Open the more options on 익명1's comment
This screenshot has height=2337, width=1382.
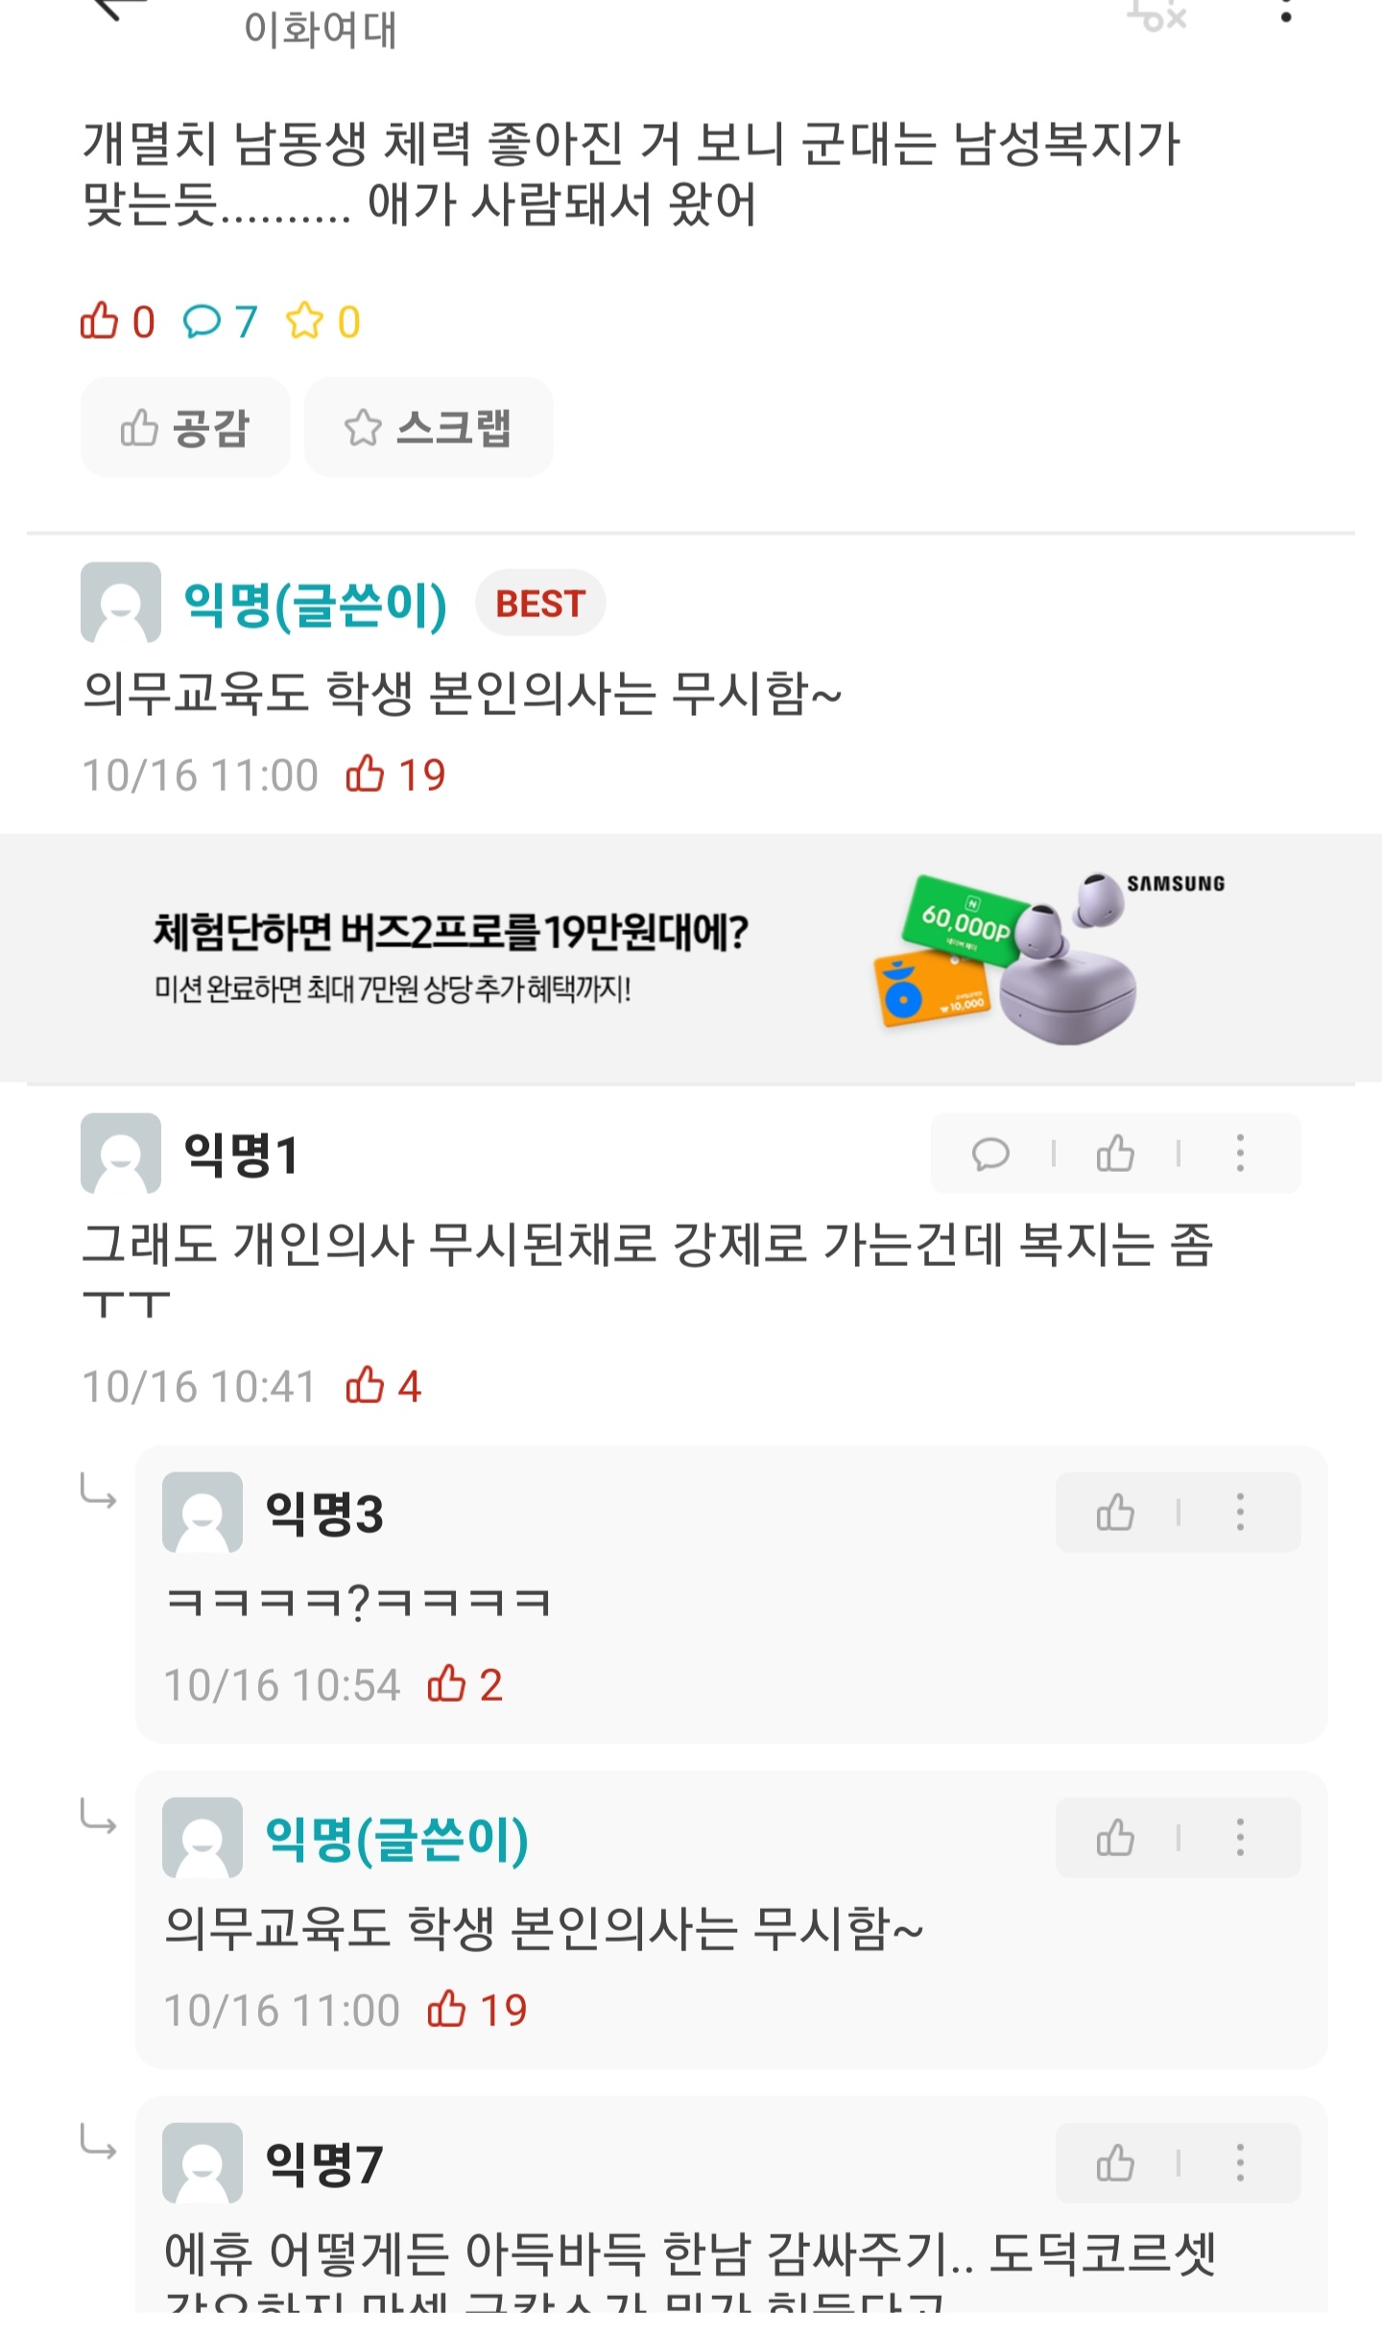pyautogui.click(x=1240, y=1154)
